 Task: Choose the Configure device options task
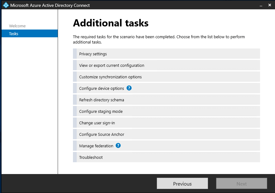[166, 88]
